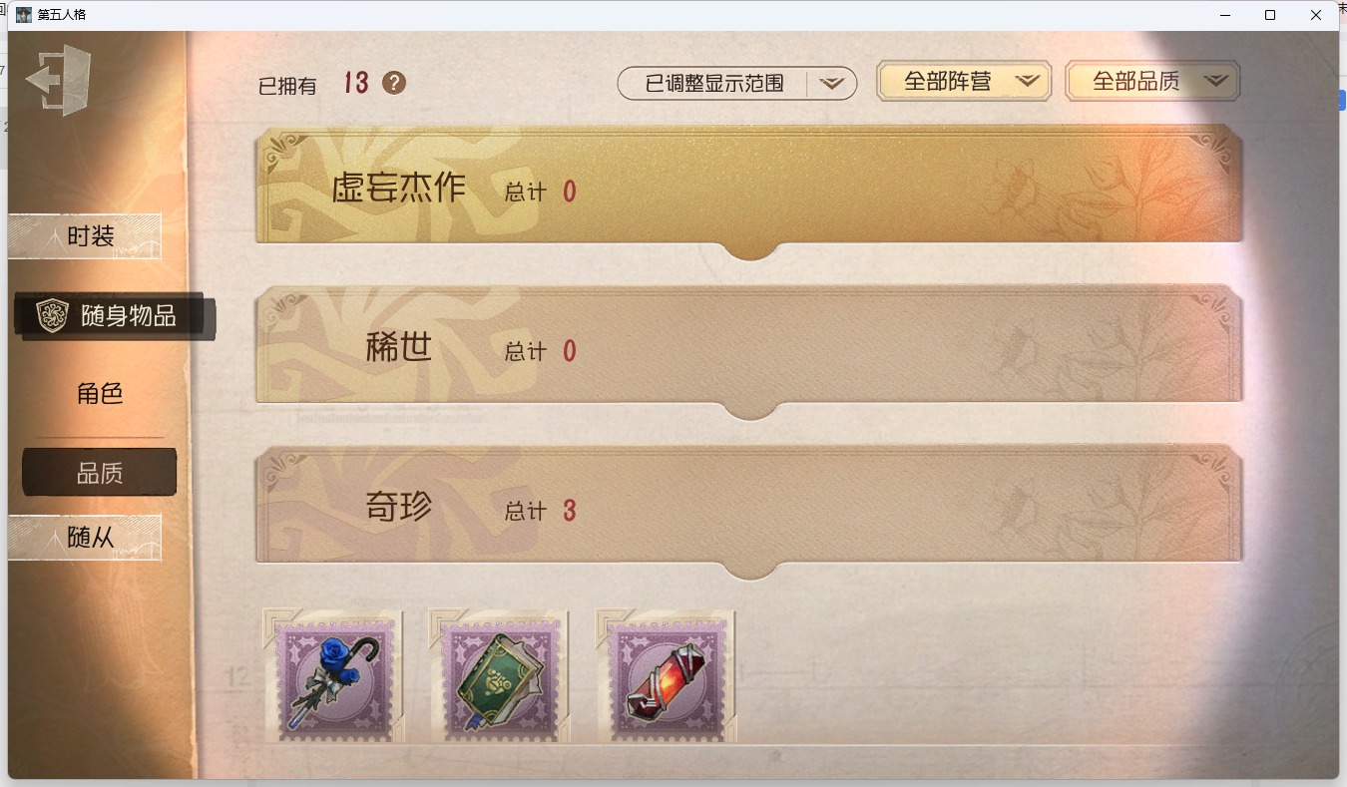Click the chevron arrow on display range selector
The height and width of the screenshot is (787, 1347).
pos(832,84)
